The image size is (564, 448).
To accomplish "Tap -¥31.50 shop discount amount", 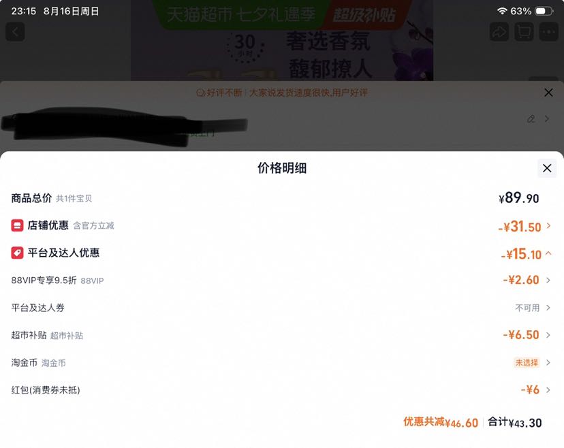I will click(520, 227).
